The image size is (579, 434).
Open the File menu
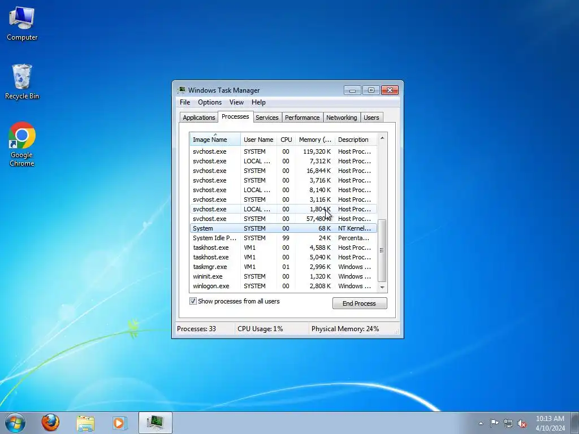(x=185, y=102)
